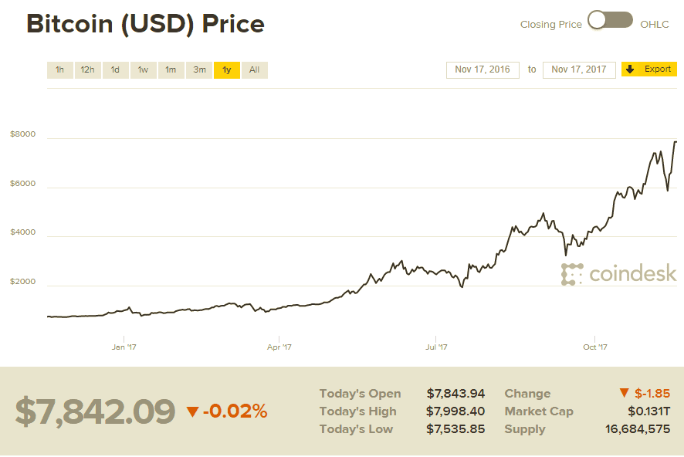This screenshot has height=457, width=684.
Task: Select the 1m time range
Action: pyautogui.click(x=171, y=70)
